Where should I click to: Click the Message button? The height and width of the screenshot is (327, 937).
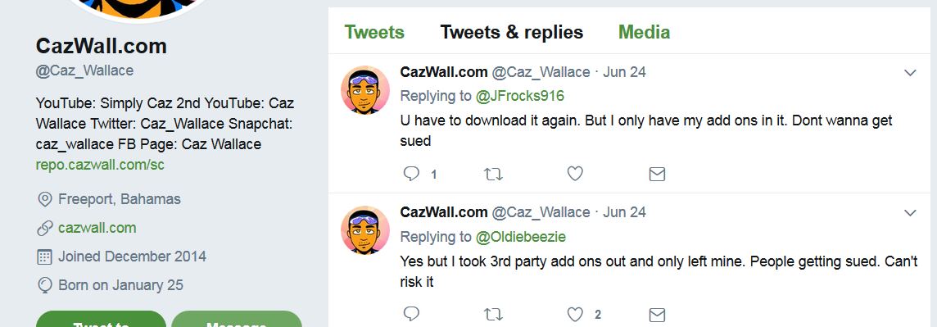237,320
